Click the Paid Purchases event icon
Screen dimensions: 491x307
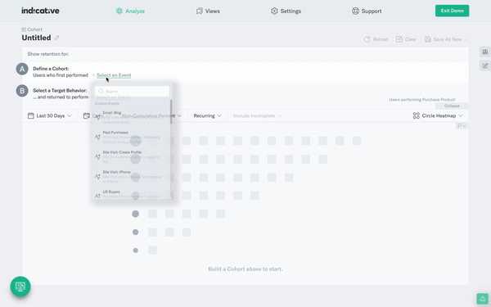[97, 137]
